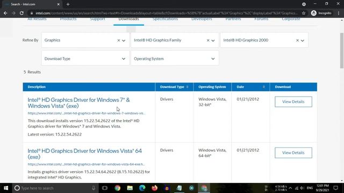Expand the Graphics category dropdown arrow
The height and width of the screenshot is (193, 344).
point(124,41)
